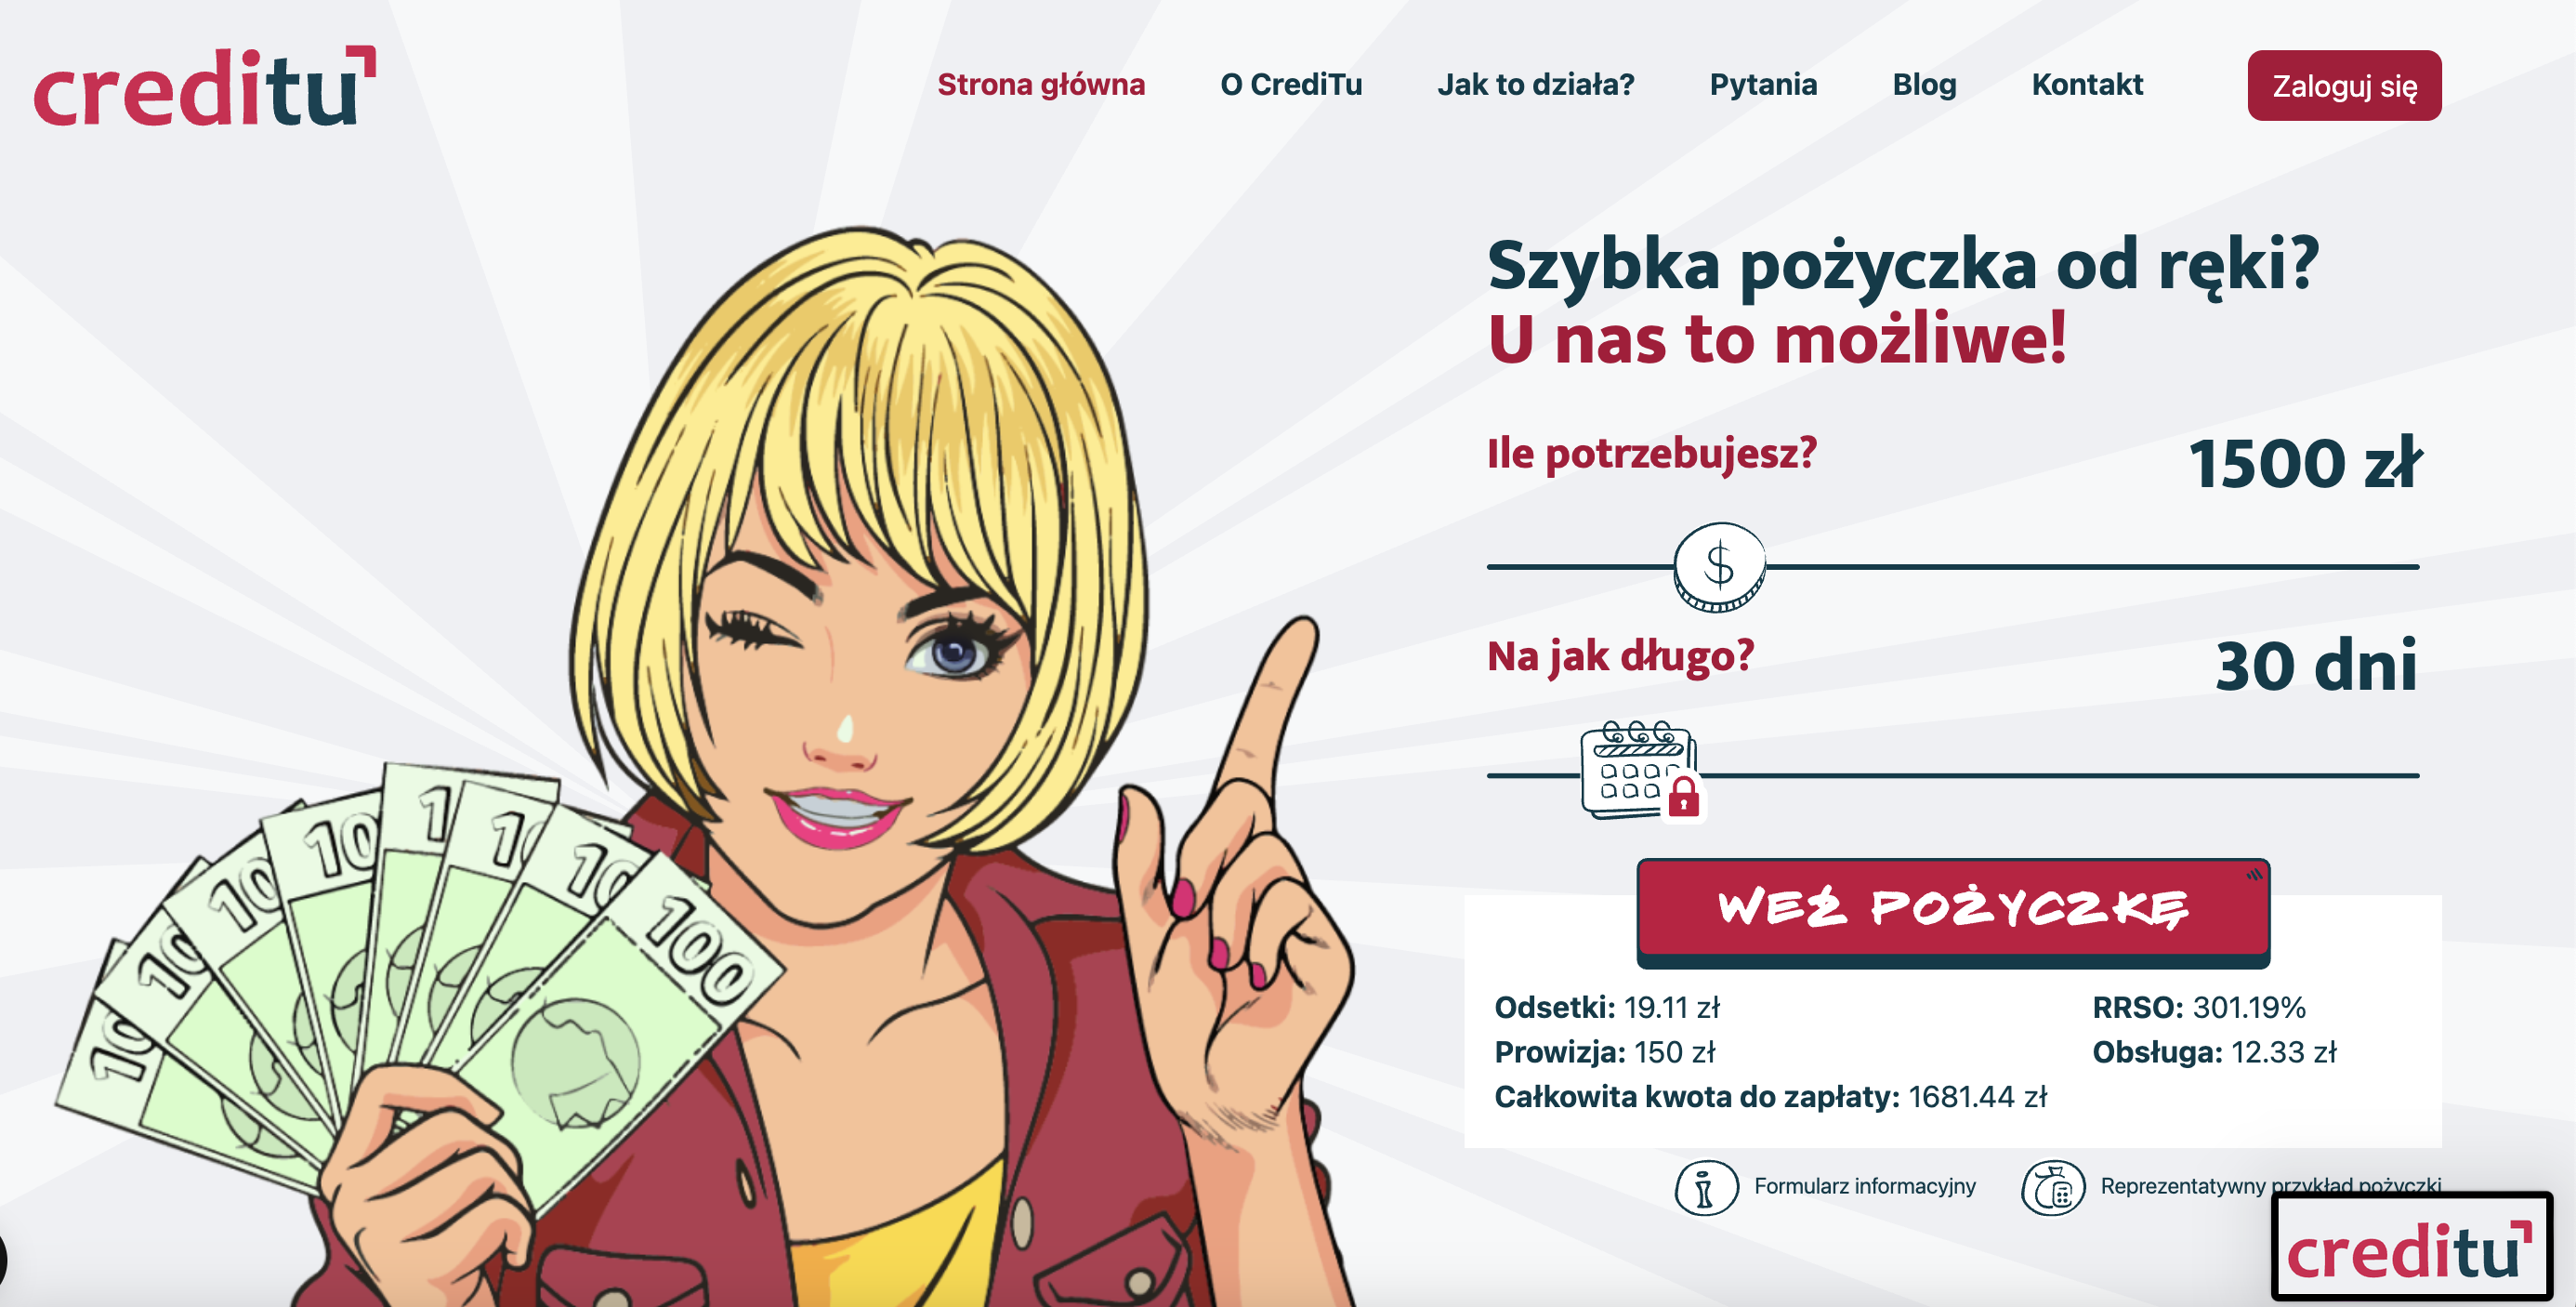Image resolution: width=2576 pixels, height=1307 pixels.
Task: Open the Kontakt page
Action: click(2087, 85)
